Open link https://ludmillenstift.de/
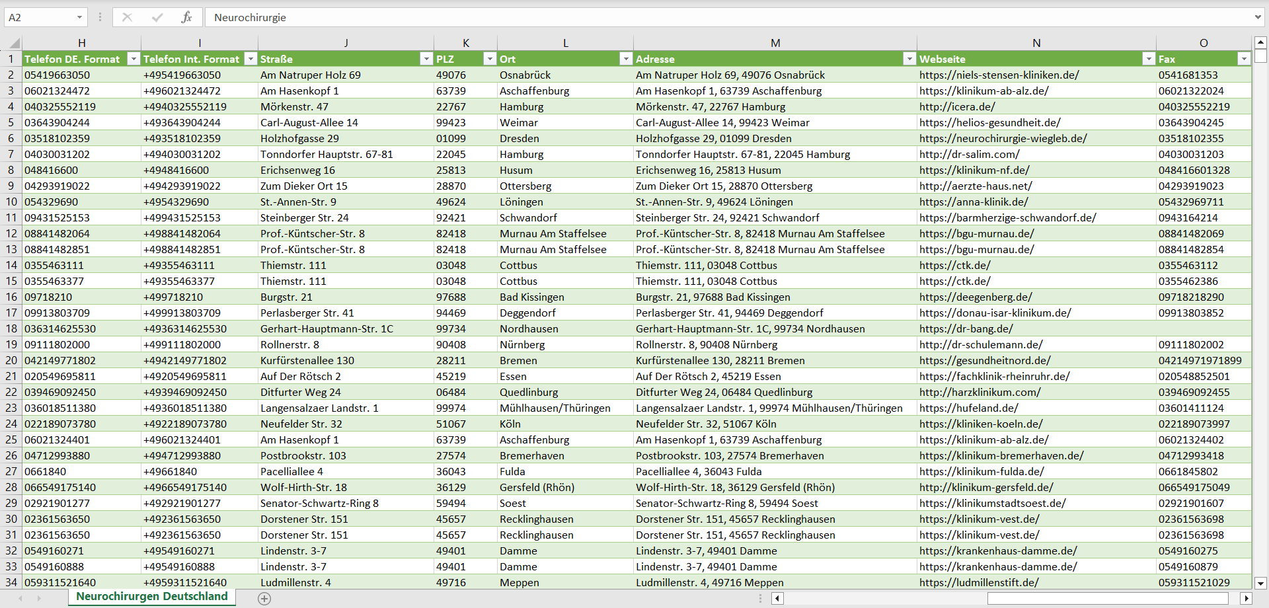Viewport: 1269px width, 608px height. coord(979,582)
